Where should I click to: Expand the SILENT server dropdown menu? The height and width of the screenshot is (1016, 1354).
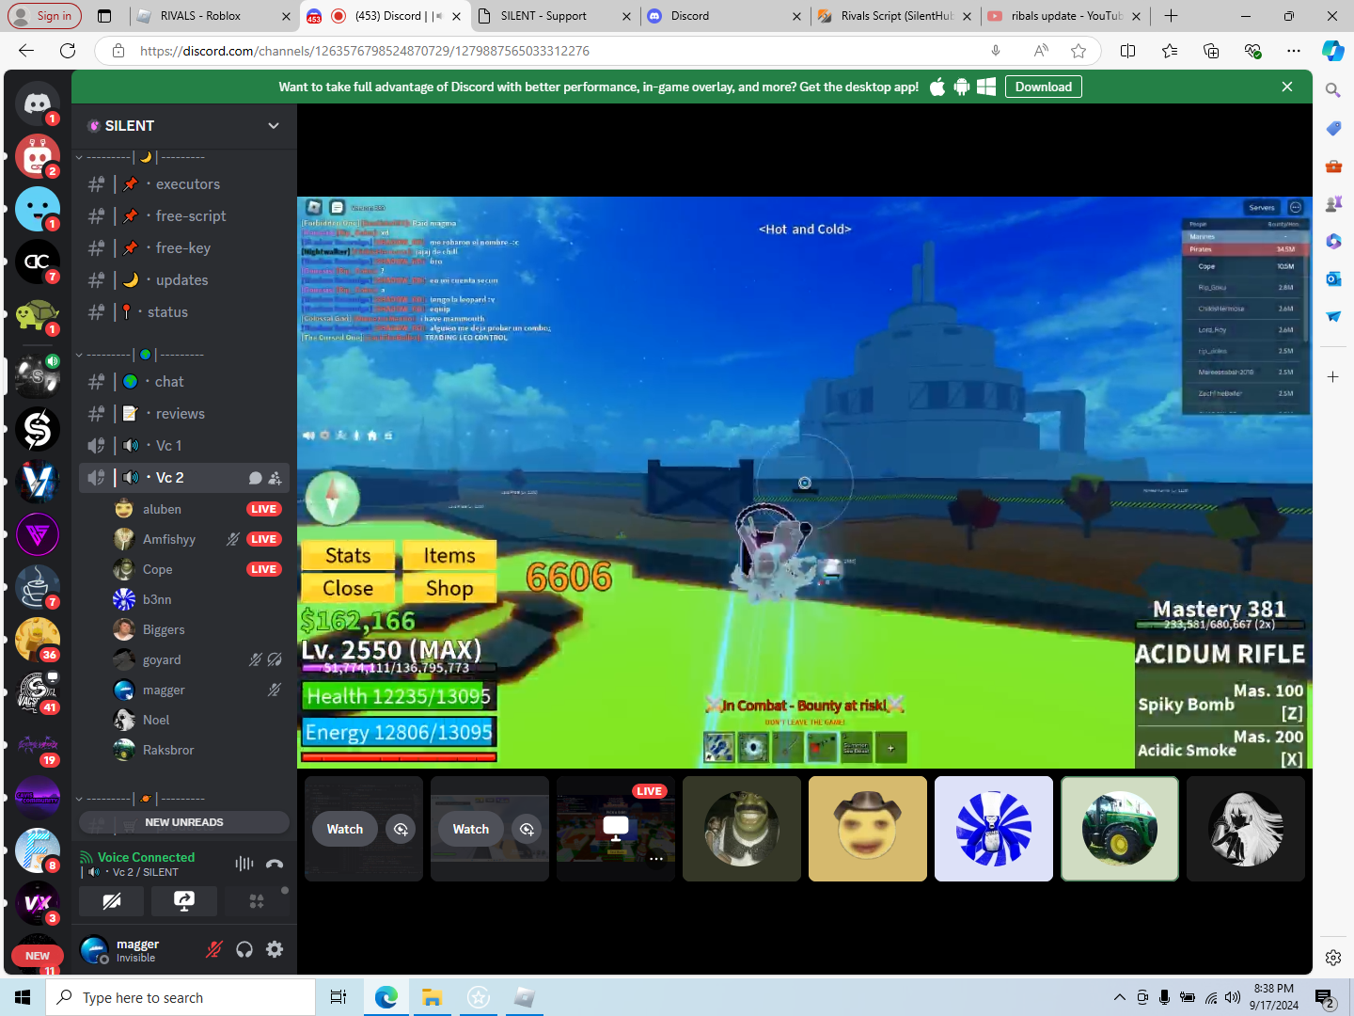(274, 125)
